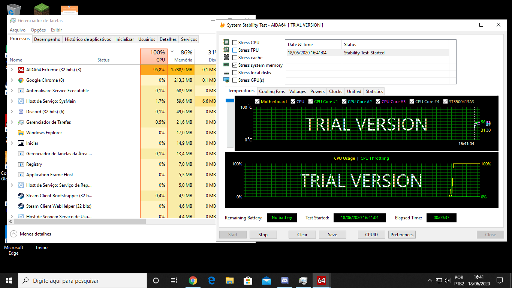The width and height of the screenshot is (512, 288).
Task: Show hidden system tray icons
Action: (x=430, y=280)
